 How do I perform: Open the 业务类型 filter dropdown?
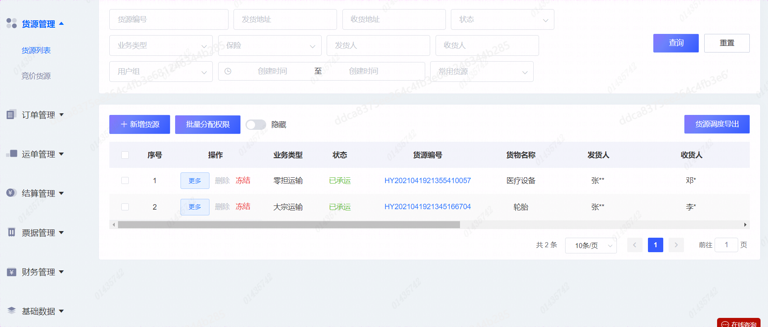(x=161, y=45)
